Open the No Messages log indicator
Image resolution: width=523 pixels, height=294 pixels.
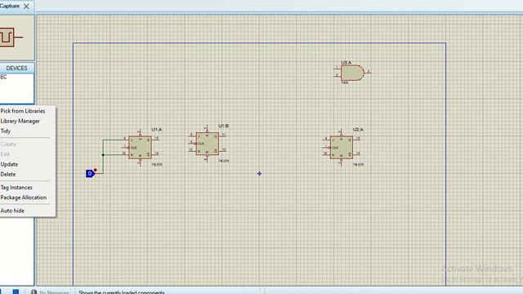click(50, 292)
